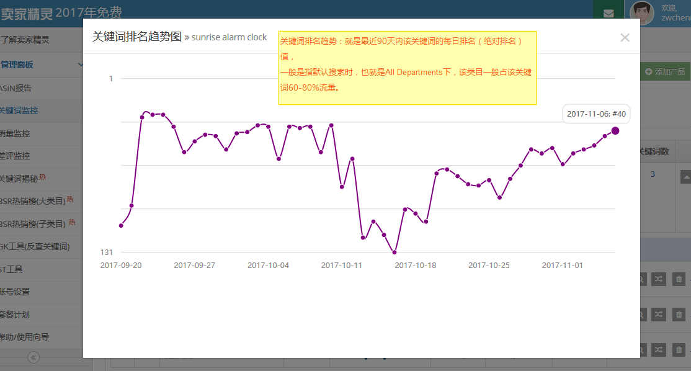Click the yellow keyword ranking explanation note

(407, 68)
